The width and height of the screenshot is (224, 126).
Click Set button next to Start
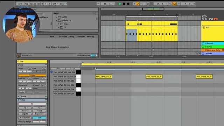[x=29, y=69]
